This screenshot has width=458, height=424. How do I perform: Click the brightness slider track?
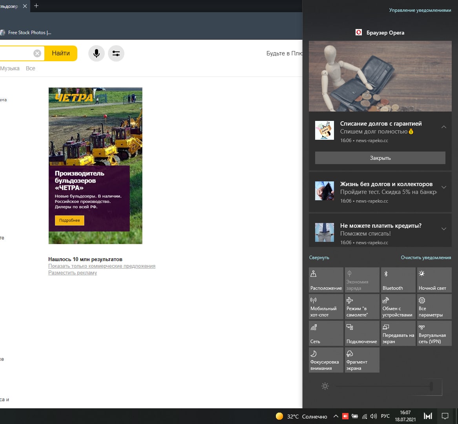(384, 386)
